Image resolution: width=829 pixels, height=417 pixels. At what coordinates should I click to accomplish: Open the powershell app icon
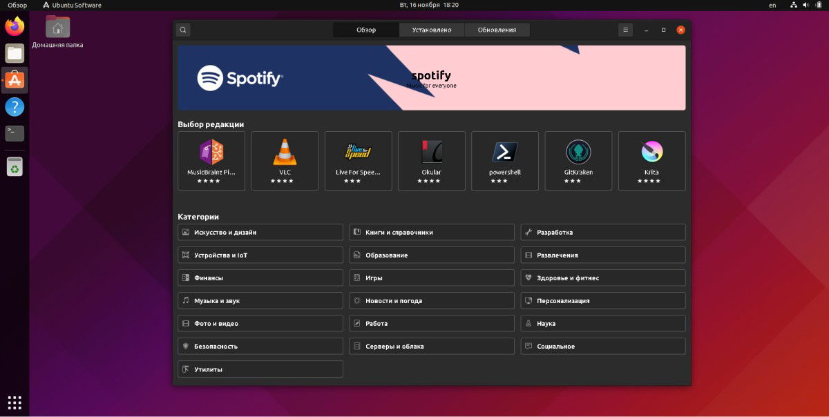tap(505, 151)
